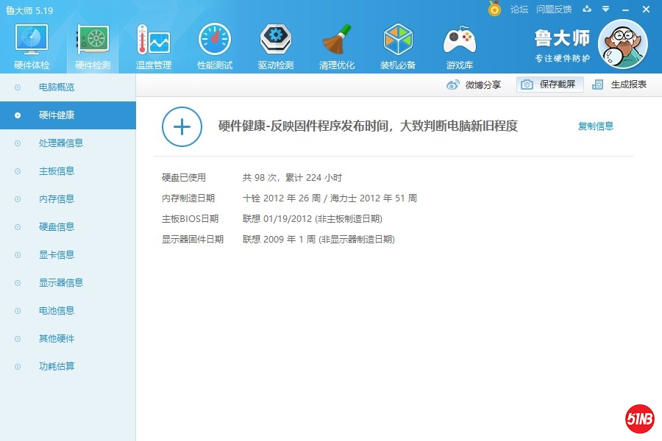
Task: Switch to 电脑概览 in the sidebar
Action: (x=59, y=87)
